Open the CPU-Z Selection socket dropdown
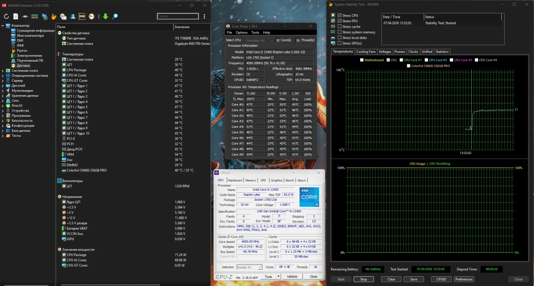534x286 pixels. pos(260,267)
